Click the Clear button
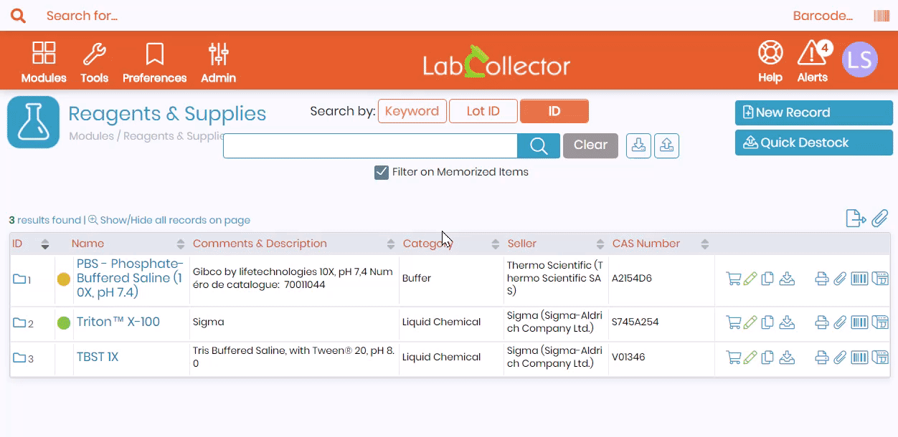The width and height of the screenshot is (898, 437). point(590,145)
